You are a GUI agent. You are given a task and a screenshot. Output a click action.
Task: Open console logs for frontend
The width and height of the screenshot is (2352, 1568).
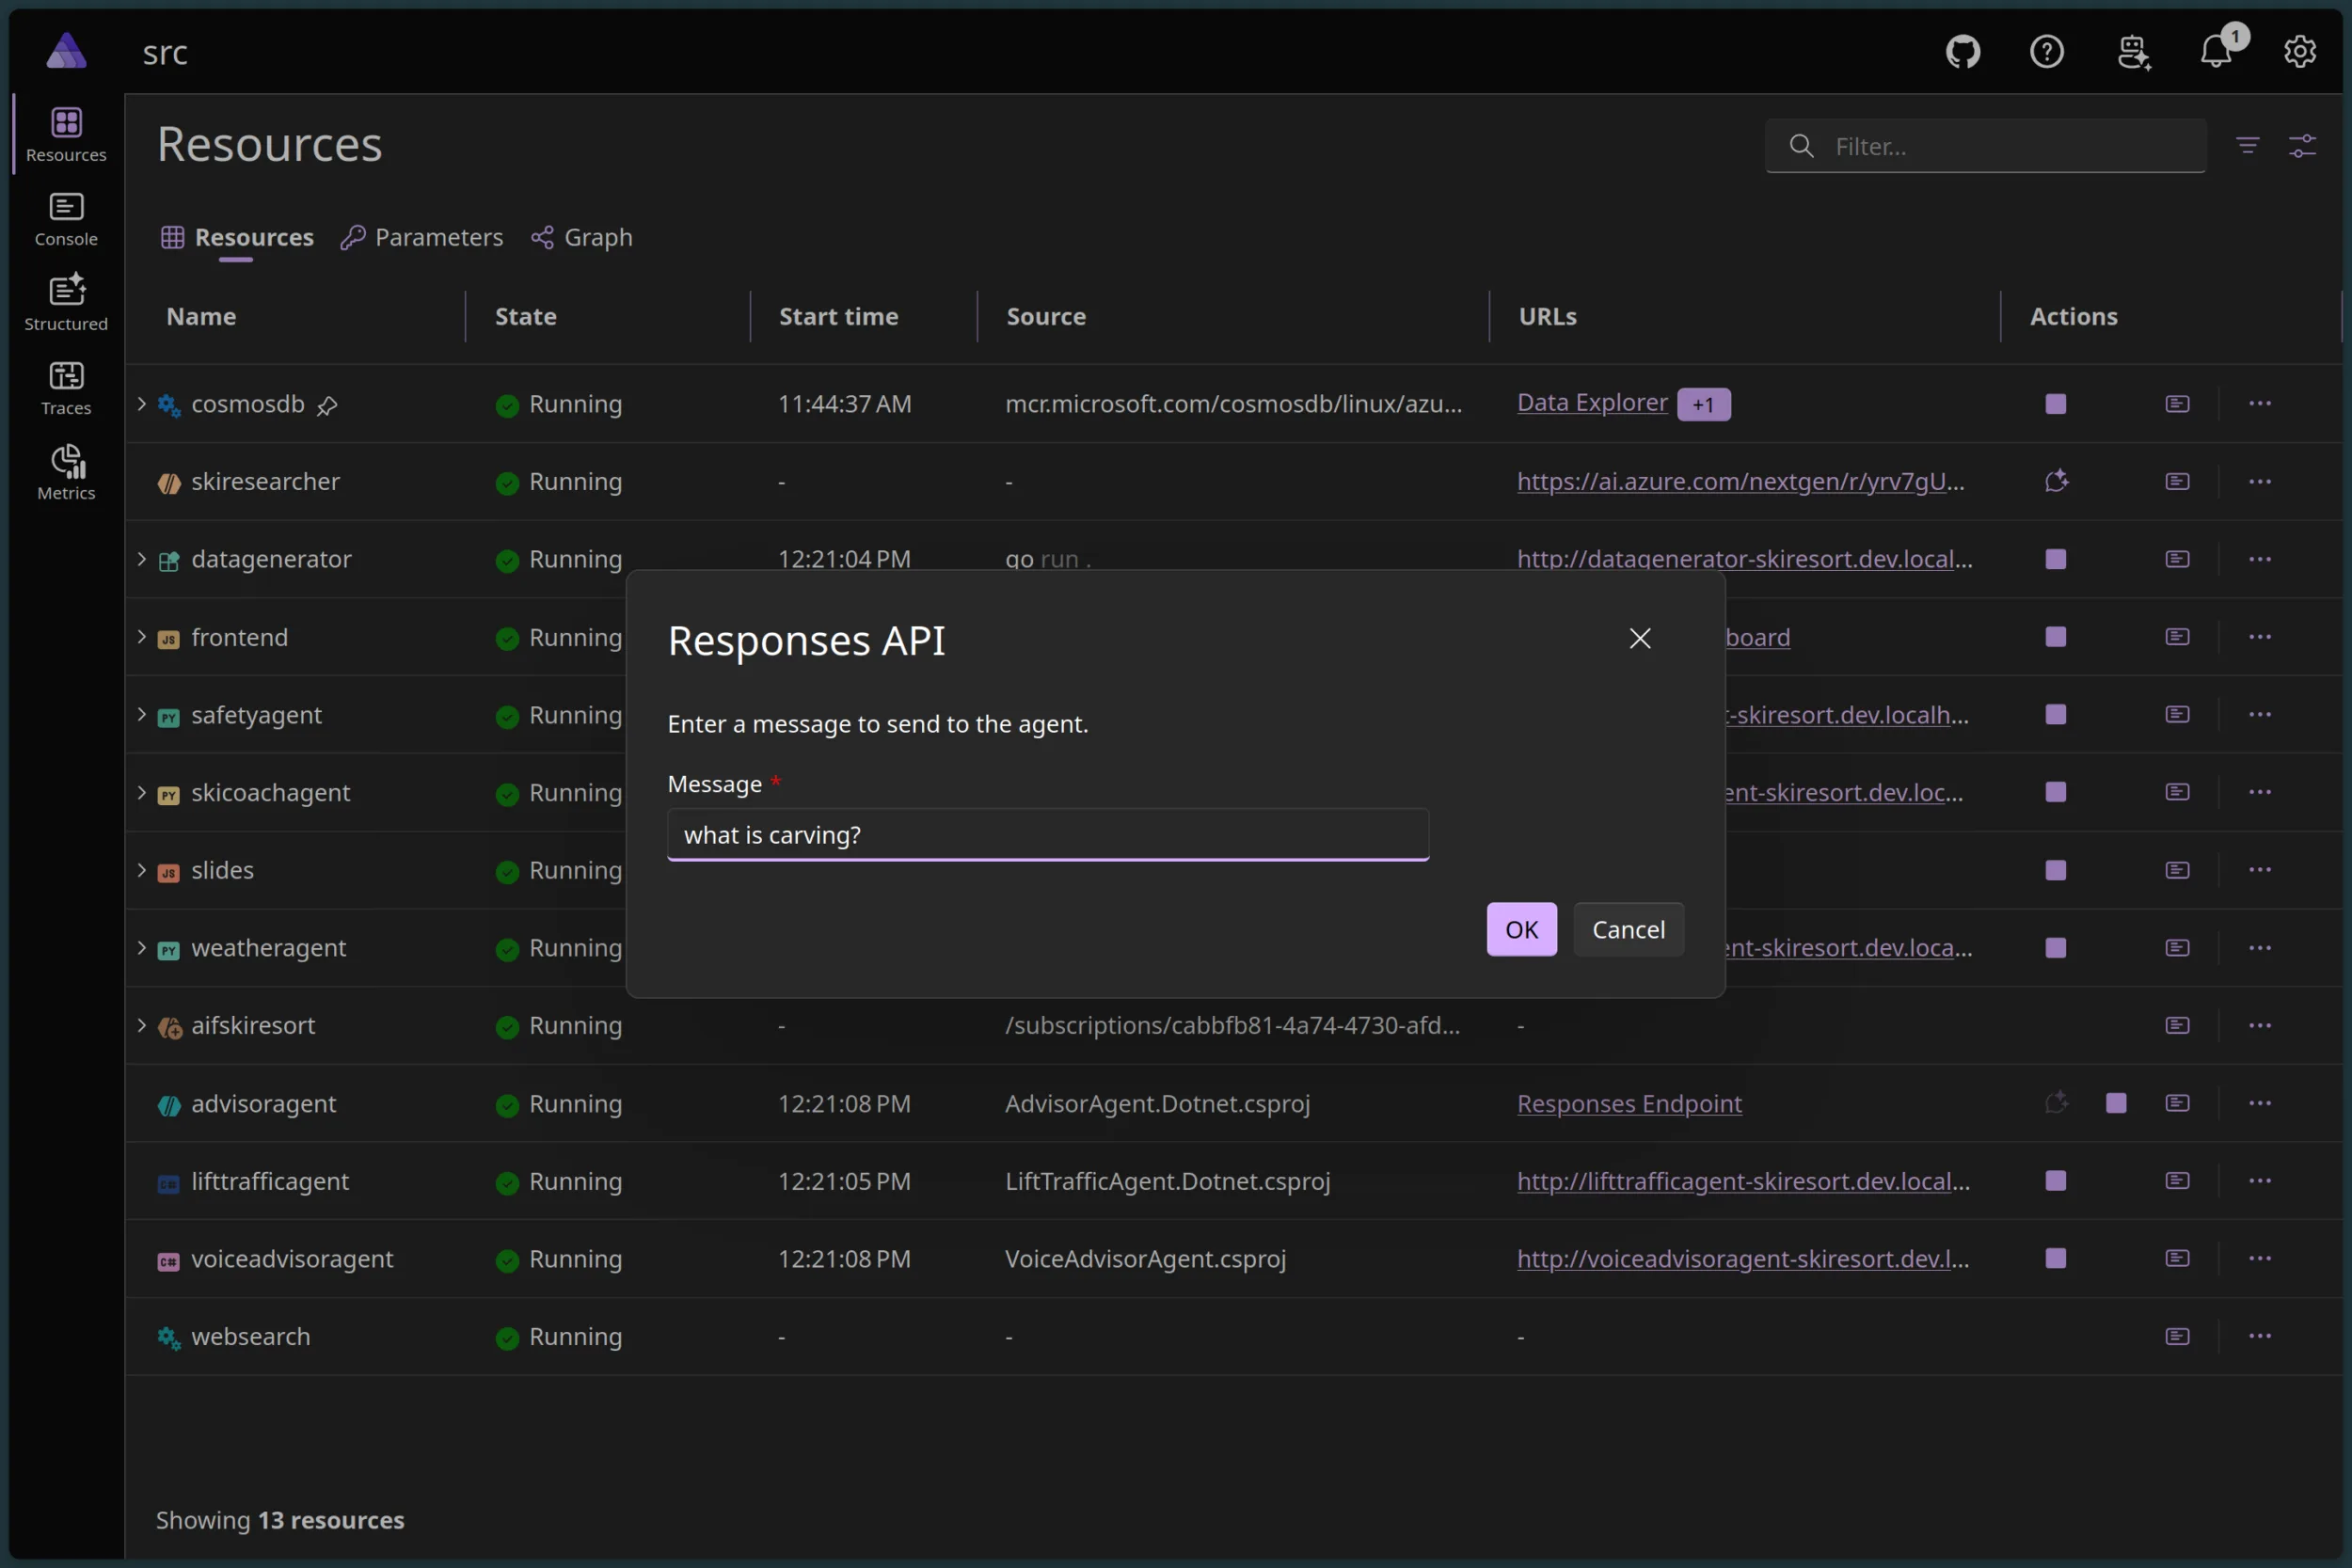(x=2177, y=637)
